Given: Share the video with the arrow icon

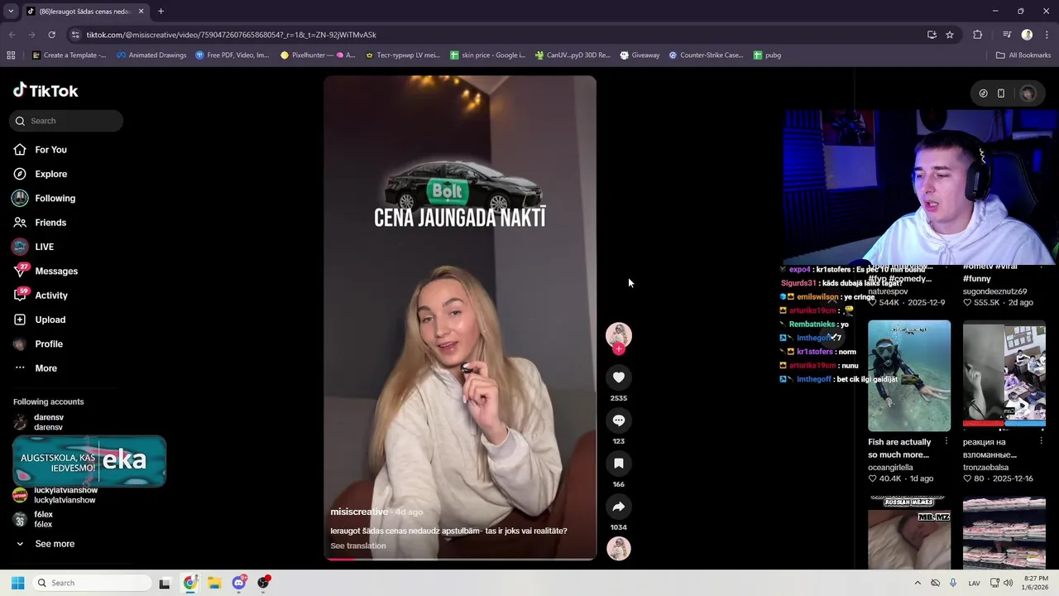Looking at the screenshot, I should pos(619,507).
